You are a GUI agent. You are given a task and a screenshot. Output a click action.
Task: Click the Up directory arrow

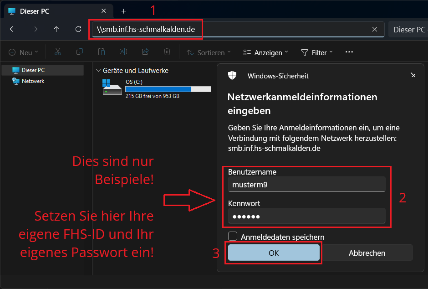pos(56,29)
